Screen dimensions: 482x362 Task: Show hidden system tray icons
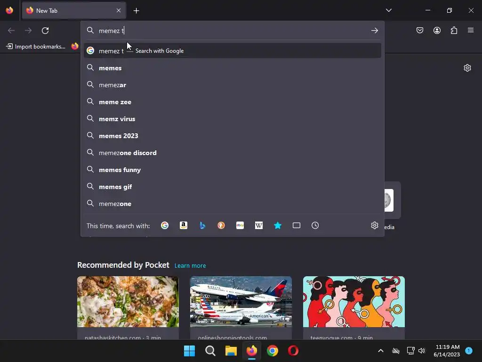click(x=380, y=351)
